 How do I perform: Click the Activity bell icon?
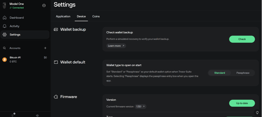[x=5, y=26]
